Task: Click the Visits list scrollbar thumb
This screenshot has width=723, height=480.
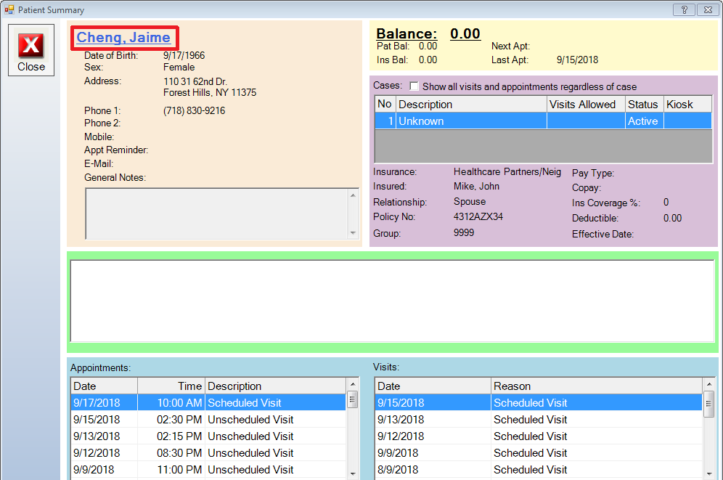Action: pos(709,404)
